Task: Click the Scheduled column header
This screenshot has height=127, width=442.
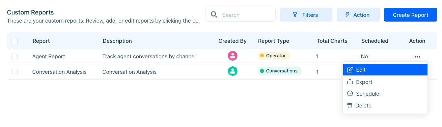Action: coord(375,41)
